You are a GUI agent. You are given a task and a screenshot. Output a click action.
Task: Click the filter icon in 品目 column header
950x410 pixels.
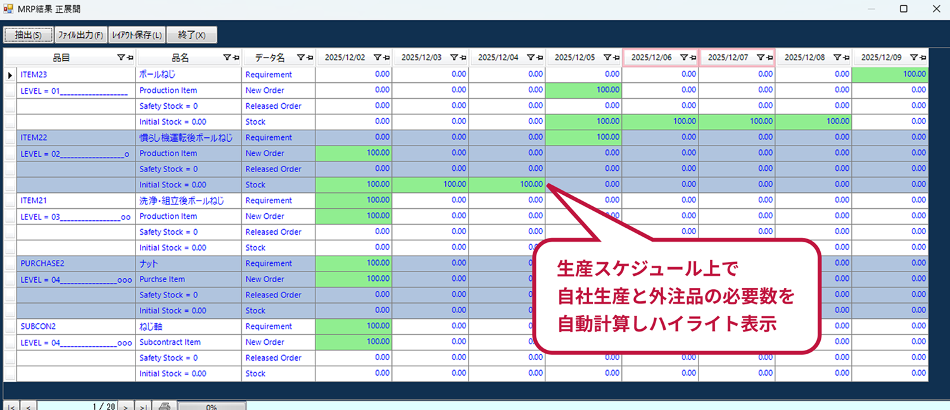click(x=120, y=58)
